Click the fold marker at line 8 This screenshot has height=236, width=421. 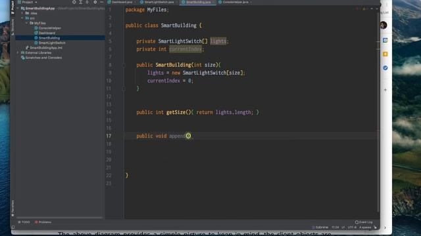[124, 65]
